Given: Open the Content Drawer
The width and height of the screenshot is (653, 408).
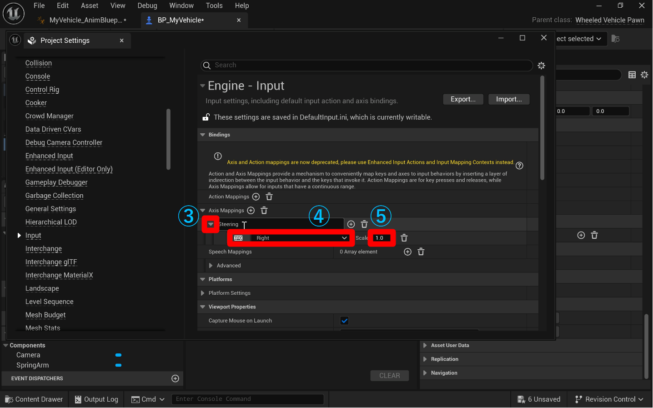Looking at the screenshot, I should [34, 399].
